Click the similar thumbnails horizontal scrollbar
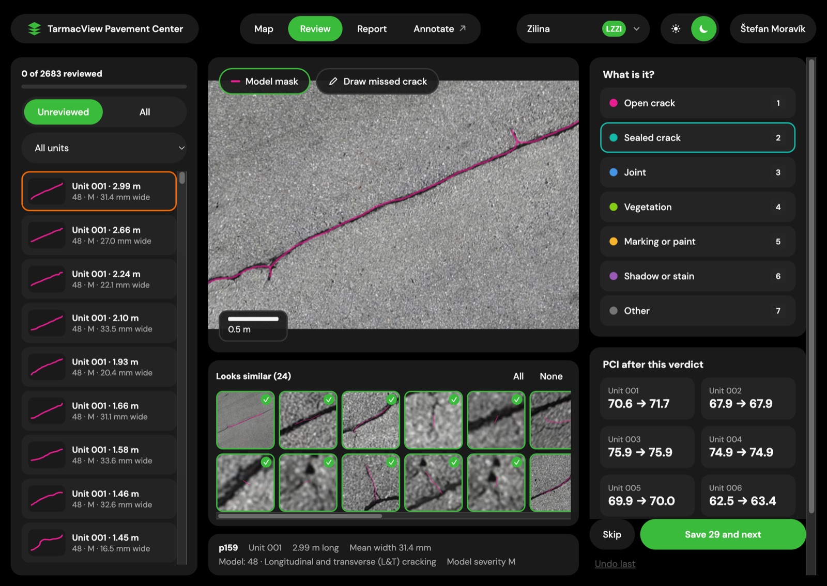Screen dimensions: 827x586 point(300,516)
